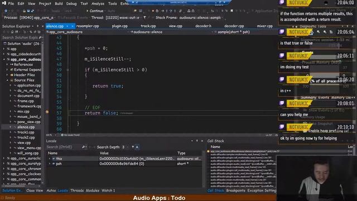
Task: Click the bookmark icon in toolbar
Action: point(231,11)
